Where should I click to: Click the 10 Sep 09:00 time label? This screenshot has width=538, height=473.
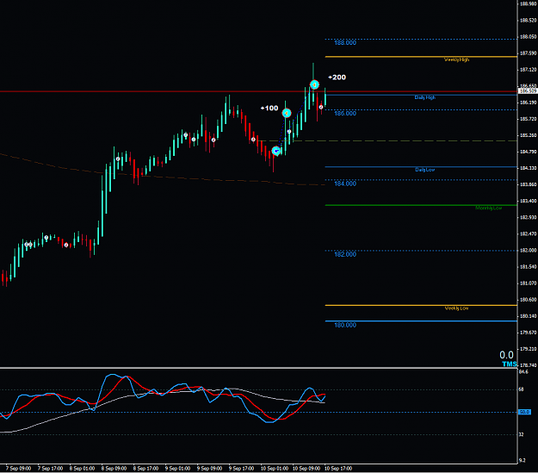pyautogui.click(x=306, y=469)
